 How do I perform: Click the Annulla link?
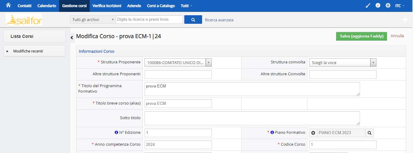[397, 36]
